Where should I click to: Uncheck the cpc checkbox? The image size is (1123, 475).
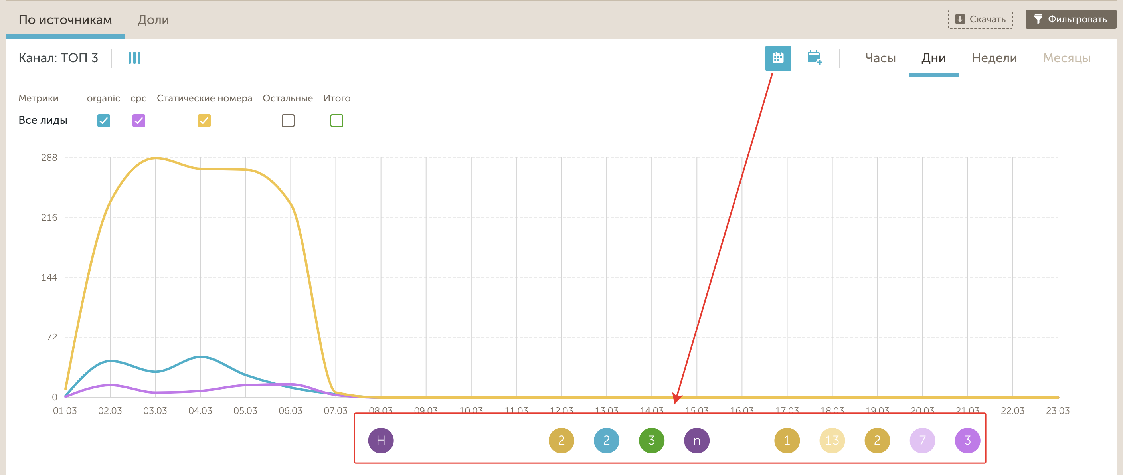coord(138,121)
